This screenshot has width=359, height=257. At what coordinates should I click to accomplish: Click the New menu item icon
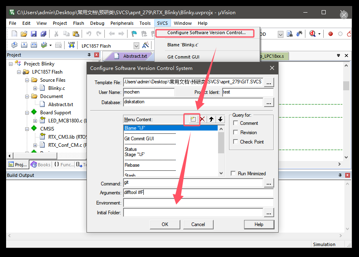(193, 119)
